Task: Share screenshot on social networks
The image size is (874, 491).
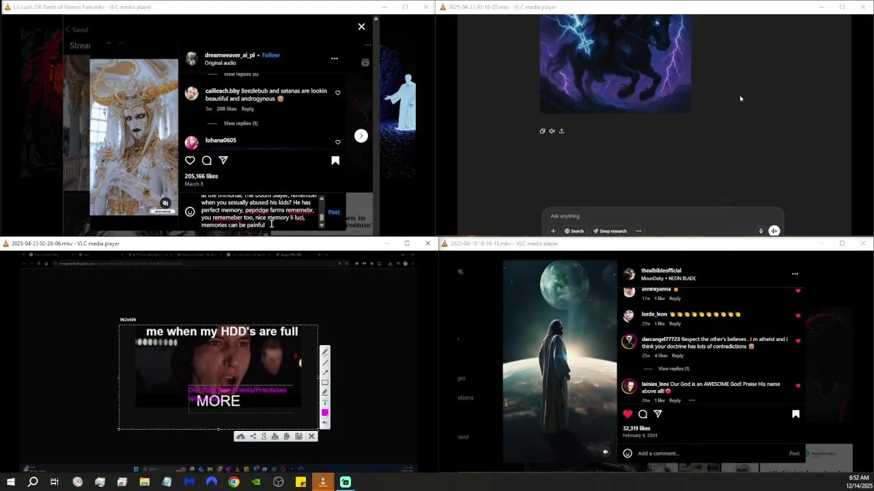Action: pyautogui.click(x=253, y=436)
